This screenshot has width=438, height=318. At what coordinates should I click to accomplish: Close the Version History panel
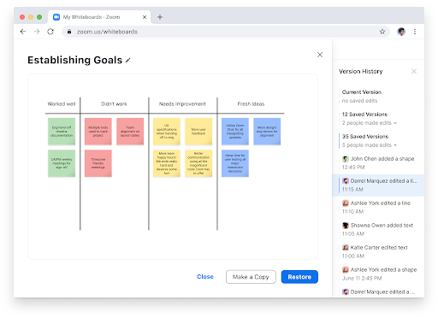point(414,71)
